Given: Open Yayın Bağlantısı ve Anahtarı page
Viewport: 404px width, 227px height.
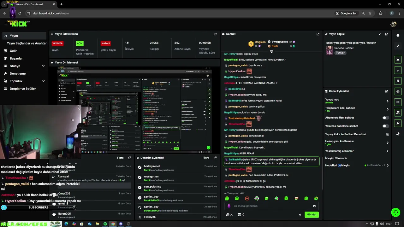Looking at the screenshot, I should click(27, 43).
